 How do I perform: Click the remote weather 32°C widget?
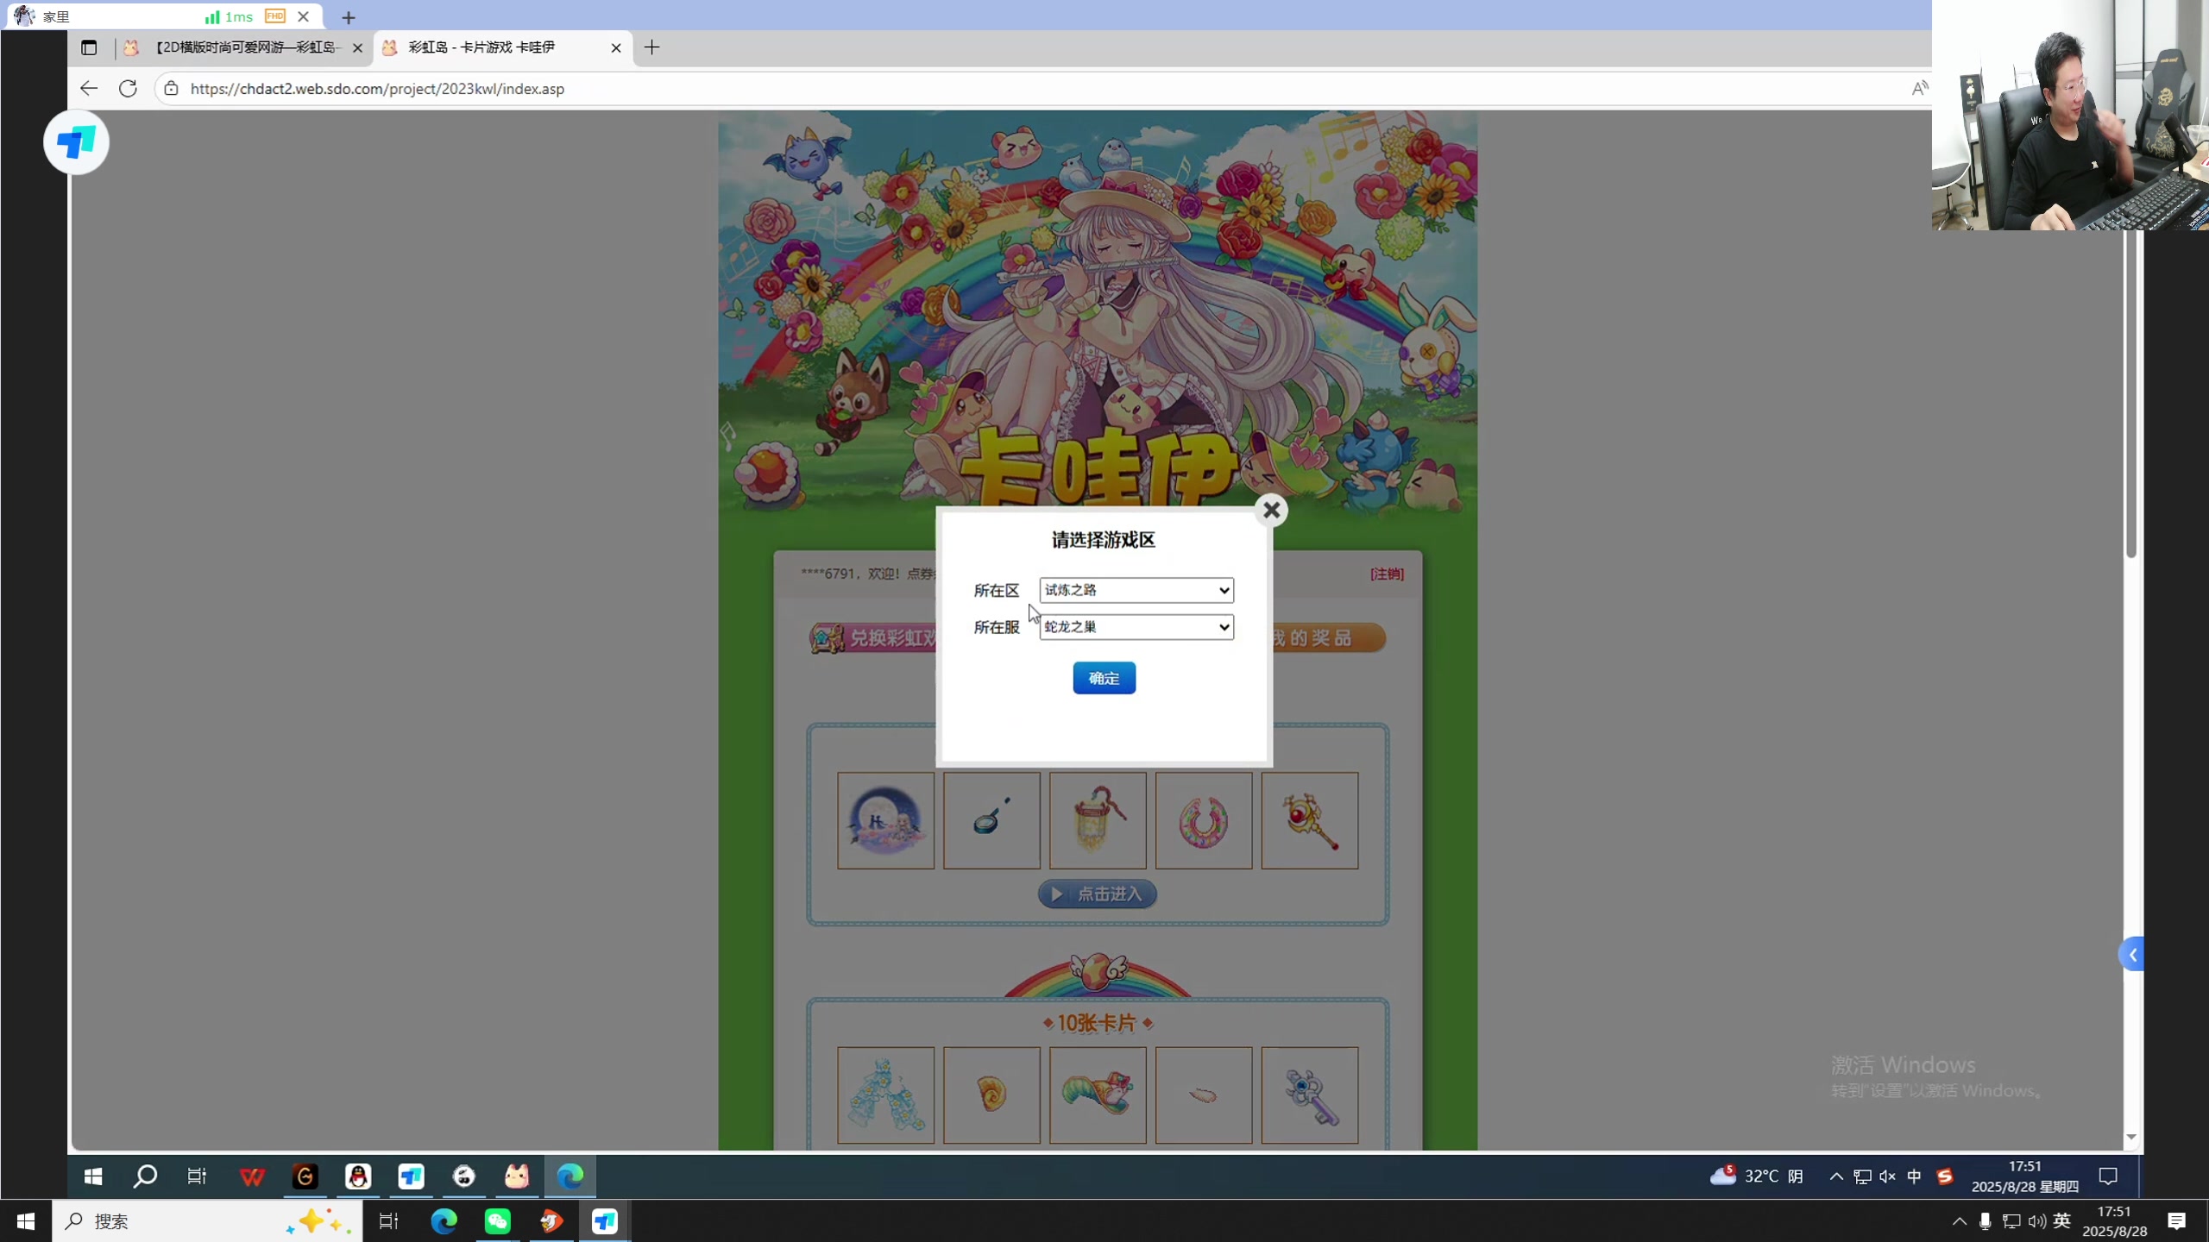point(1757,1176)
